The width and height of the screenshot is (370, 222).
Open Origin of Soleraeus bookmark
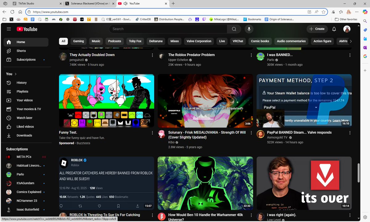279,19
